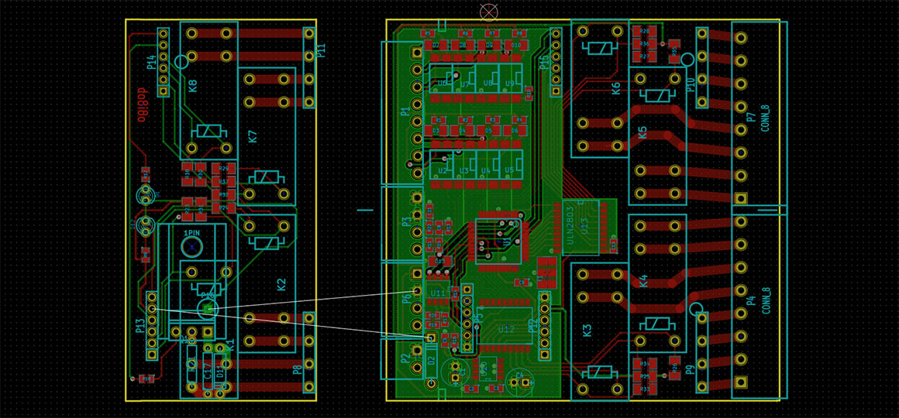Click the U9 optocoupler label

(510, 83)
